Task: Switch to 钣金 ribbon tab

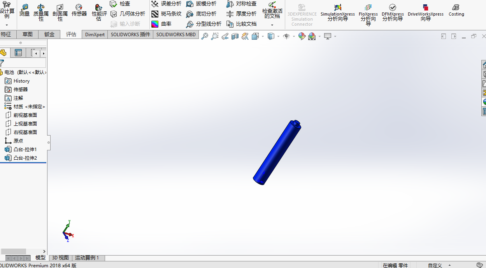Action: tap(49, 34)
